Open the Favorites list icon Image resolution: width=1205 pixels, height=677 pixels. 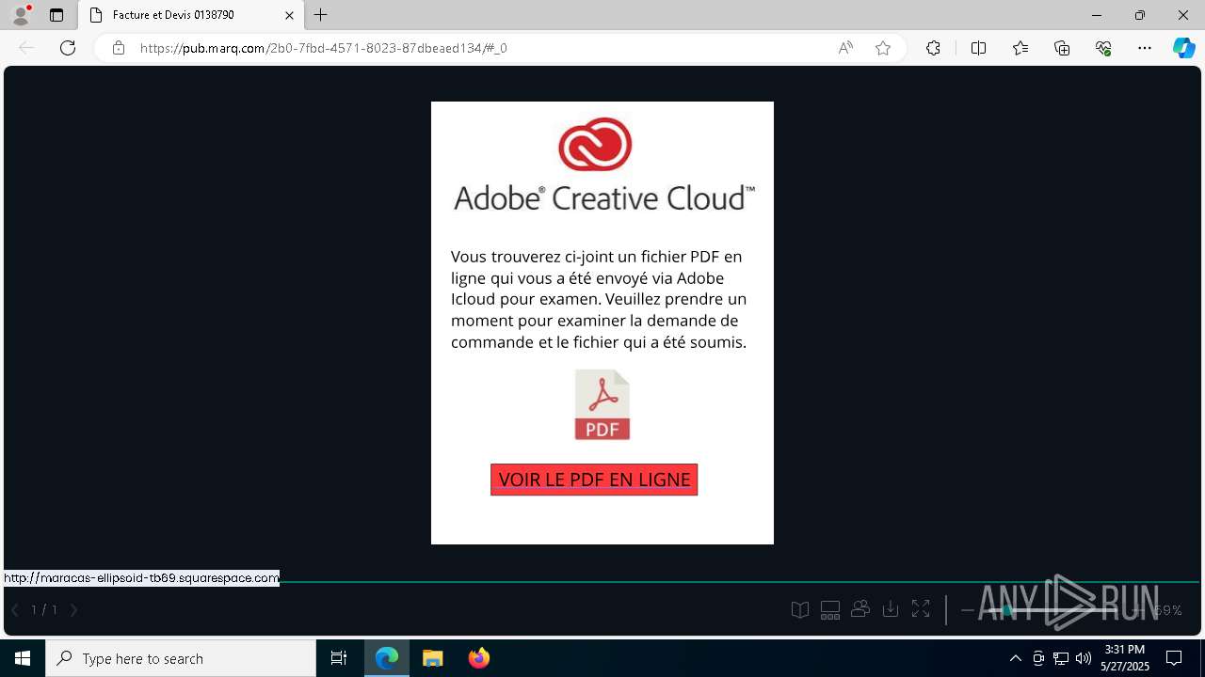(1020, 48)
